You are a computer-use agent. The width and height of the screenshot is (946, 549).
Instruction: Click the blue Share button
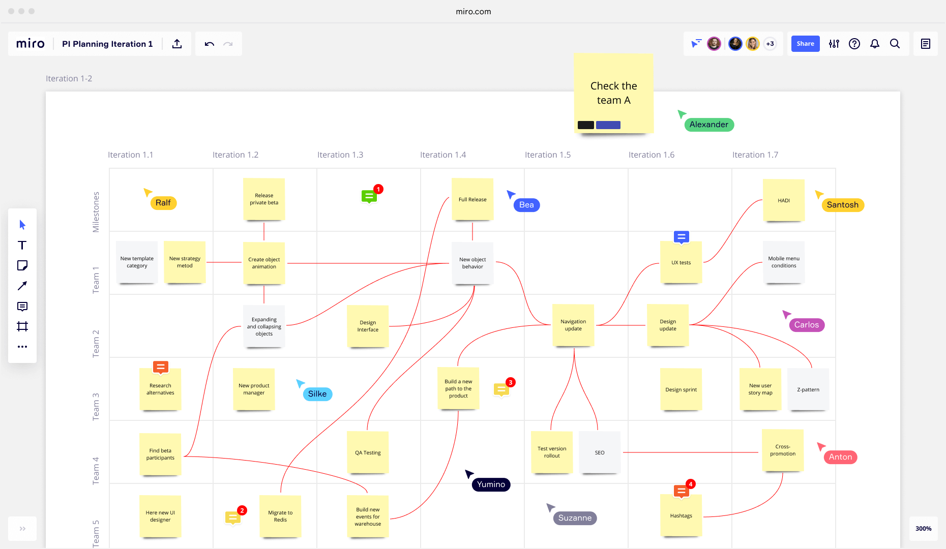[x=806, y=44]
